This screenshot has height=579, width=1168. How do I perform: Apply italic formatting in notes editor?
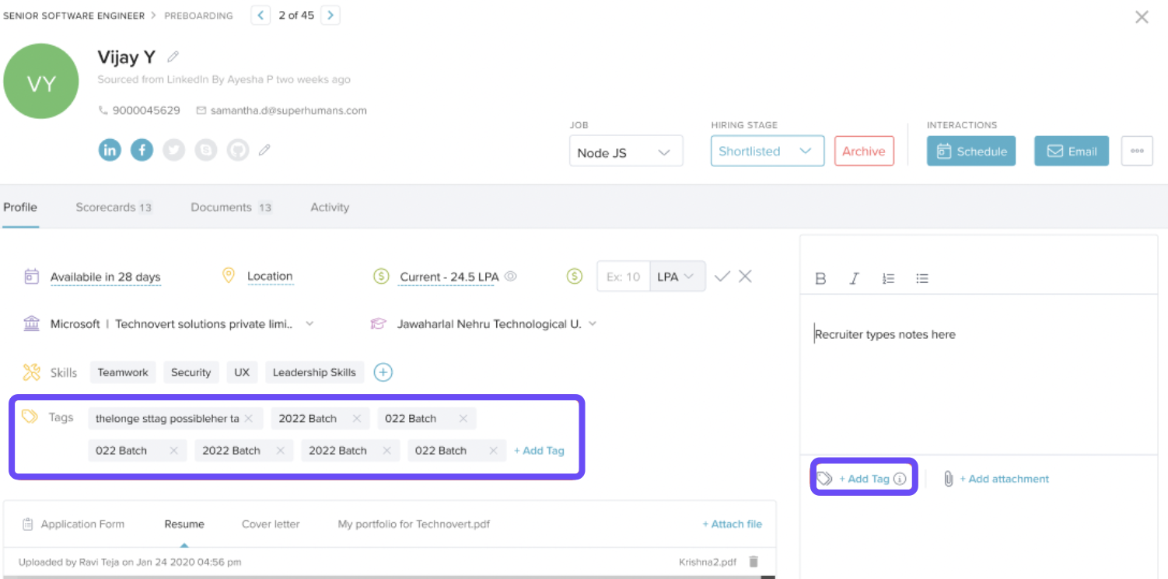(x=854, y=278)
